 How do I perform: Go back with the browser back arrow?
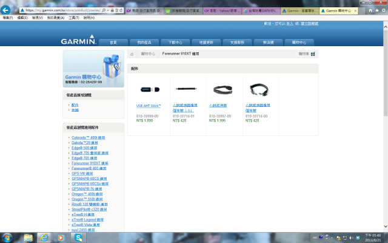point(5,10)
